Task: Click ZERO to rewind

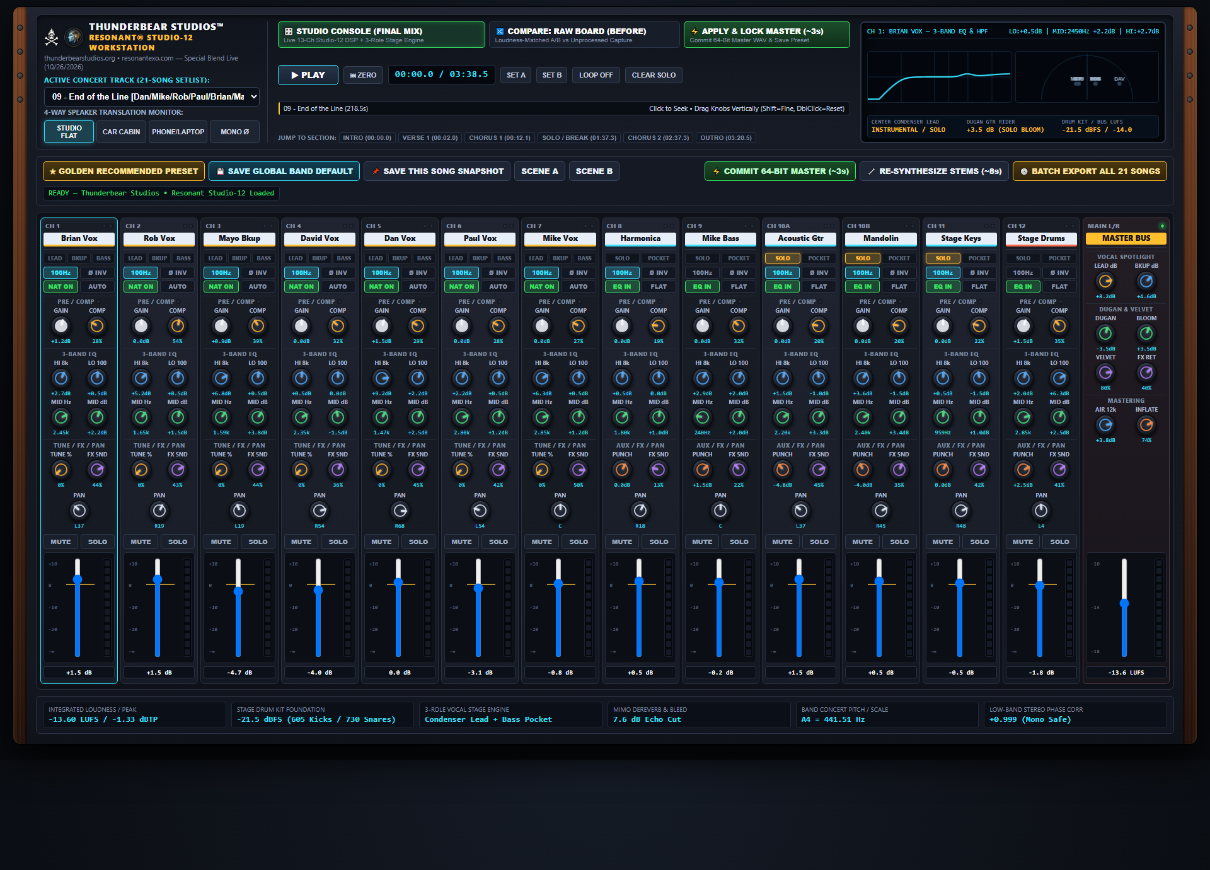Action: point(363,75)
